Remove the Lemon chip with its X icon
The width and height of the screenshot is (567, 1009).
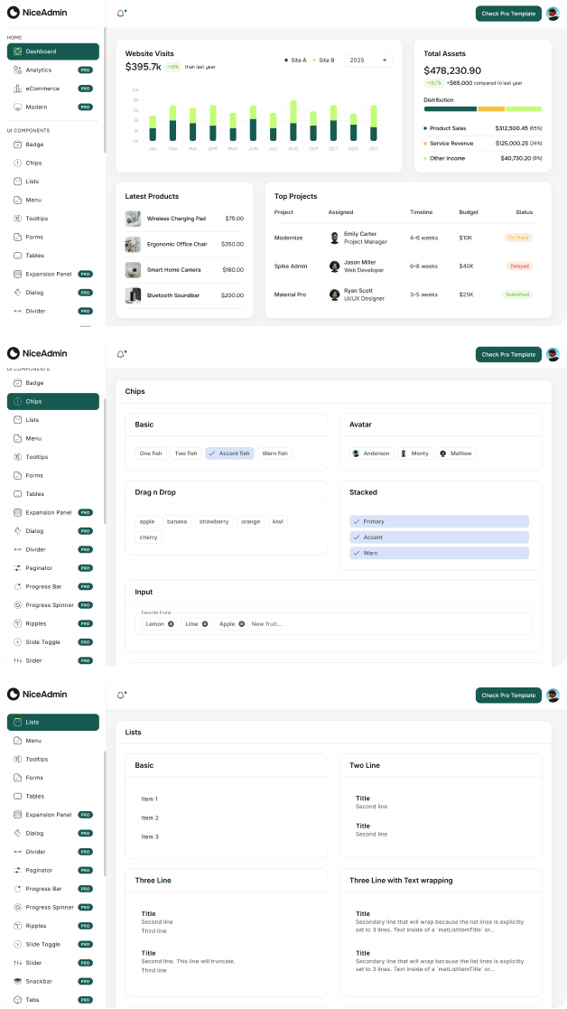click(x=171, y=623)
